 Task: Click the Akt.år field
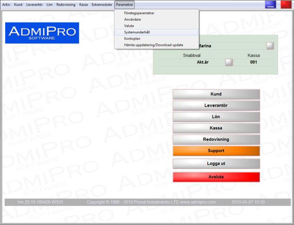click(x=203, y=62)
